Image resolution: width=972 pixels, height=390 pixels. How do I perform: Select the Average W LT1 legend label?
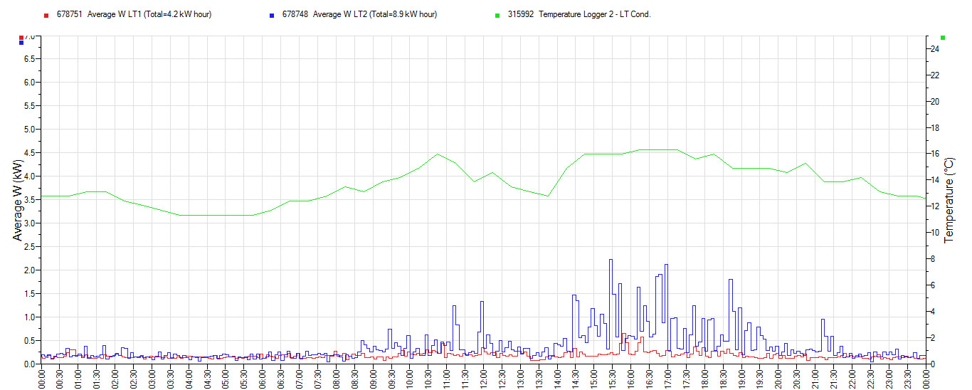[134, 14]
